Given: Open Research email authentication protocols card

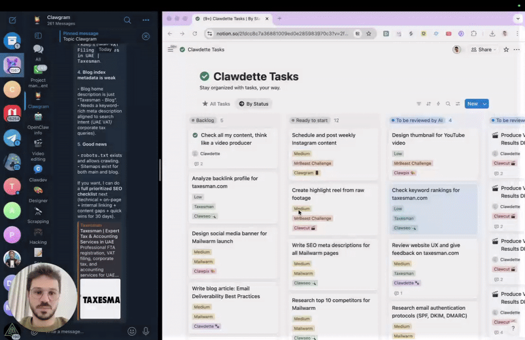Looking at the screenshot, I should [x=433, y=321].
